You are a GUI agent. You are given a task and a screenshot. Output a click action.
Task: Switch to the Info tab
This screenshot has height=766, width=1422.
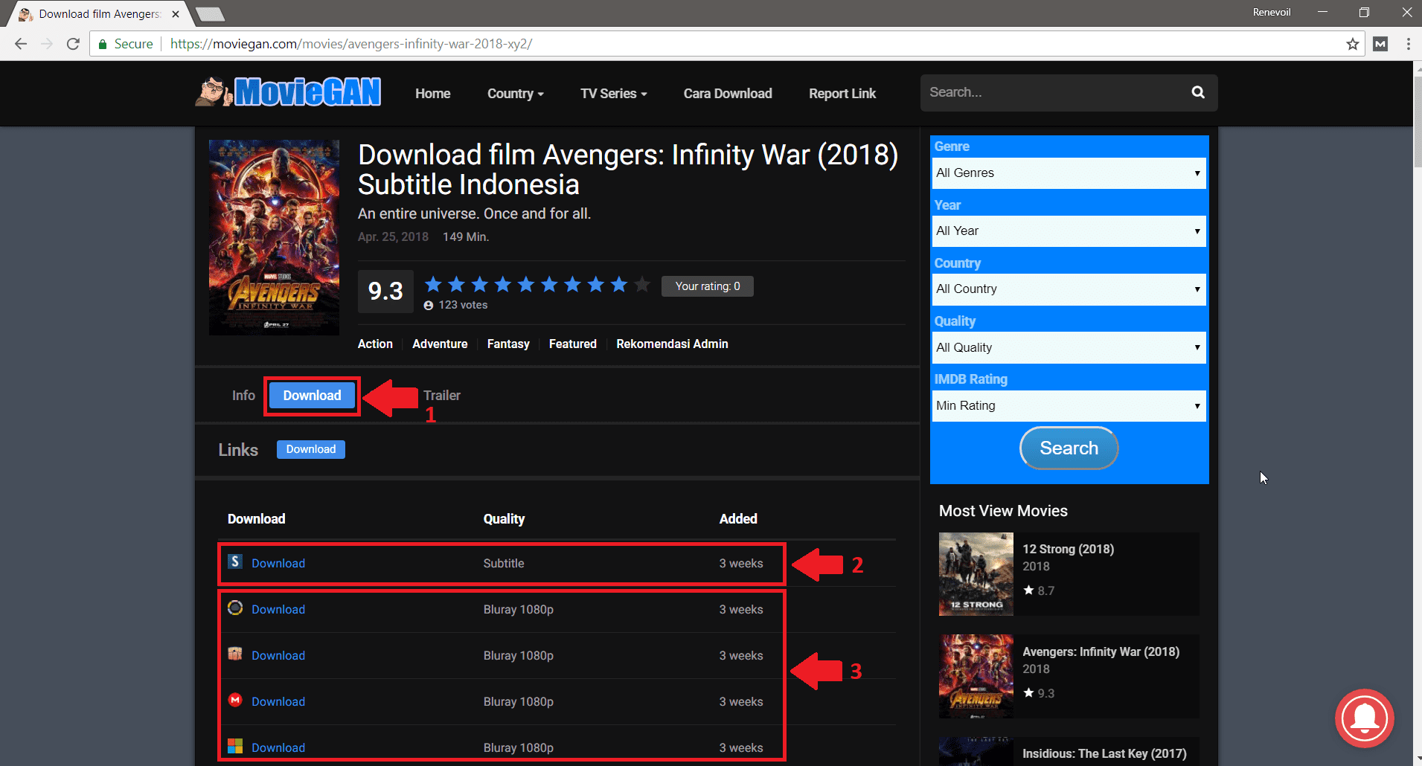(243, 396)
